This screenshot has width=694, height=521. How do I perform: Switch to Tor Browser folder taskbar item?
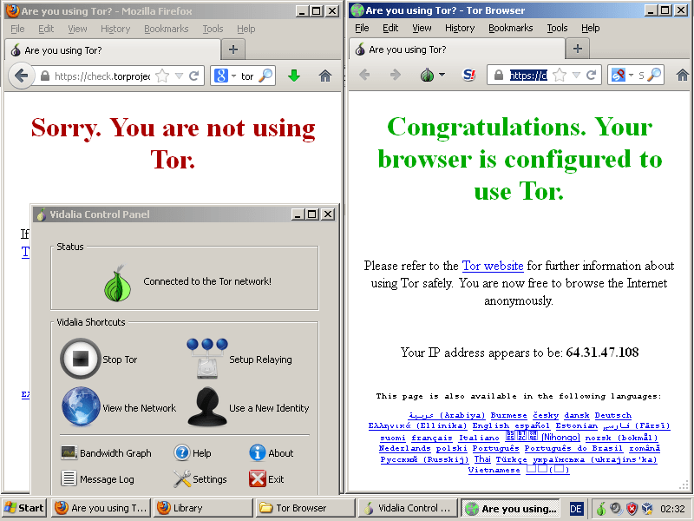coord(305,508)
